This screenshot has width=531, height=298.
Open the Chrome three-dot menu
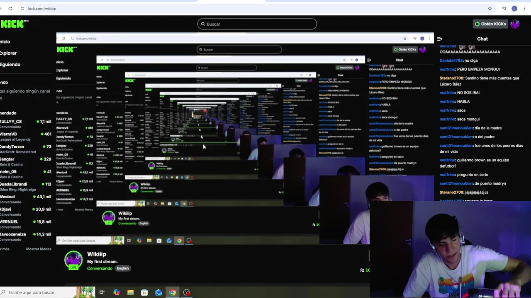[525, 8]
